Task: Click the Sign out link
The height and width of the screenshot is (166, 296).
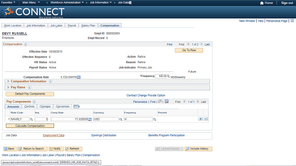Action: coord(287,3)
